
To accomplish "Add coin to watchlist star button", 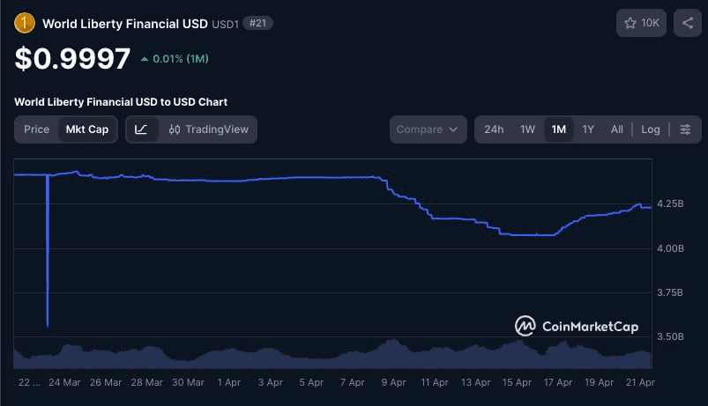I will (641, 24).
